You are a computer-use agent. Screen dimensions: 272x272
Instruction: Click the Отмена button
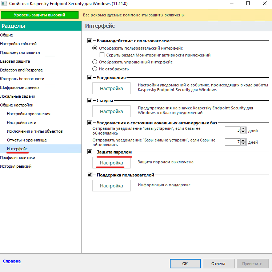pyautogui.click(x=219, y=264)
